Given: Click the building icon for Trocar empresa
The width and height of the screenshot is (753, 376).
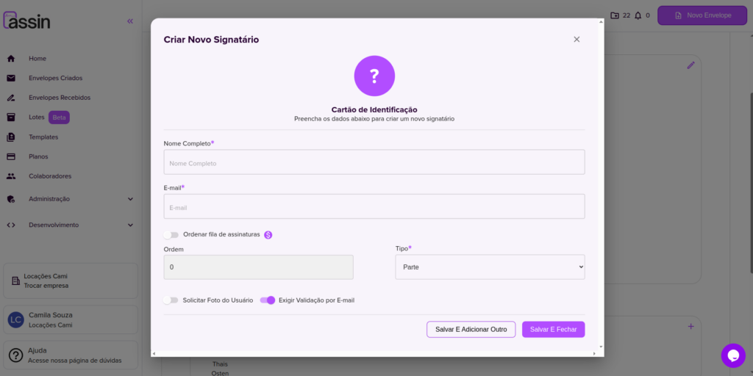Looking at the screenshot, I should click(16, 281).
